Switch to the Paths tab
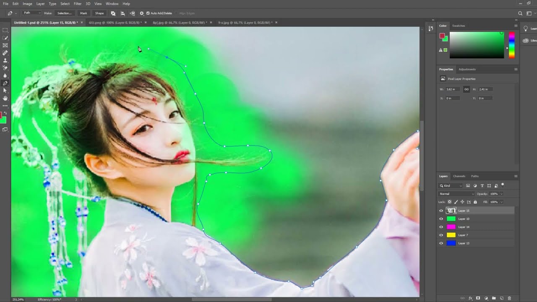 [475, 176]
